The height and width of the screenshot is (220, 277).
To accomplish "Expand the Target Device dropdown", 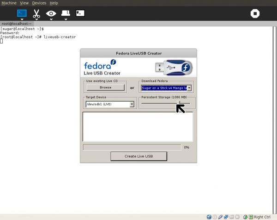I will pyautogui.click(x=132, y=104).
